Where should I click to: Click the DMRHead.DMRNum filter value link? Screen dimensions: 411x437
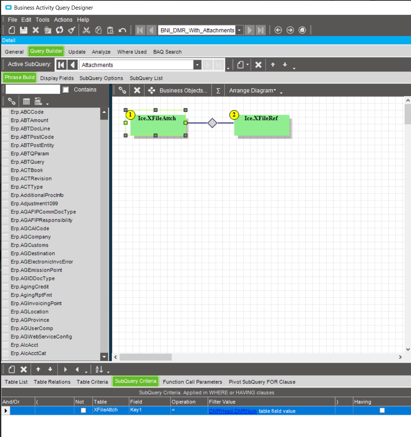[233, 411]
